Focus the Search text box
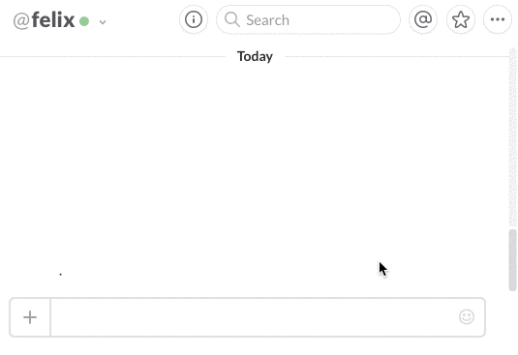Viewport: 518px width, 355px height. 308,19
